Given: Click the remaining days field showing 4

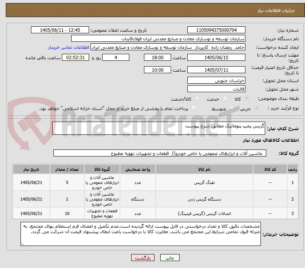Looking at the screenshot, I should point(116,58).
